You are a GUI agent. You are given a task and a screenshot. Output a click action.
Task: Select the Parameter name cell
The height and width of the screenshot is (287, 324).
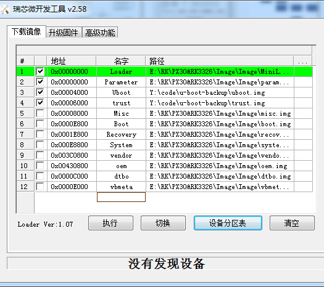tap(121, 82)
